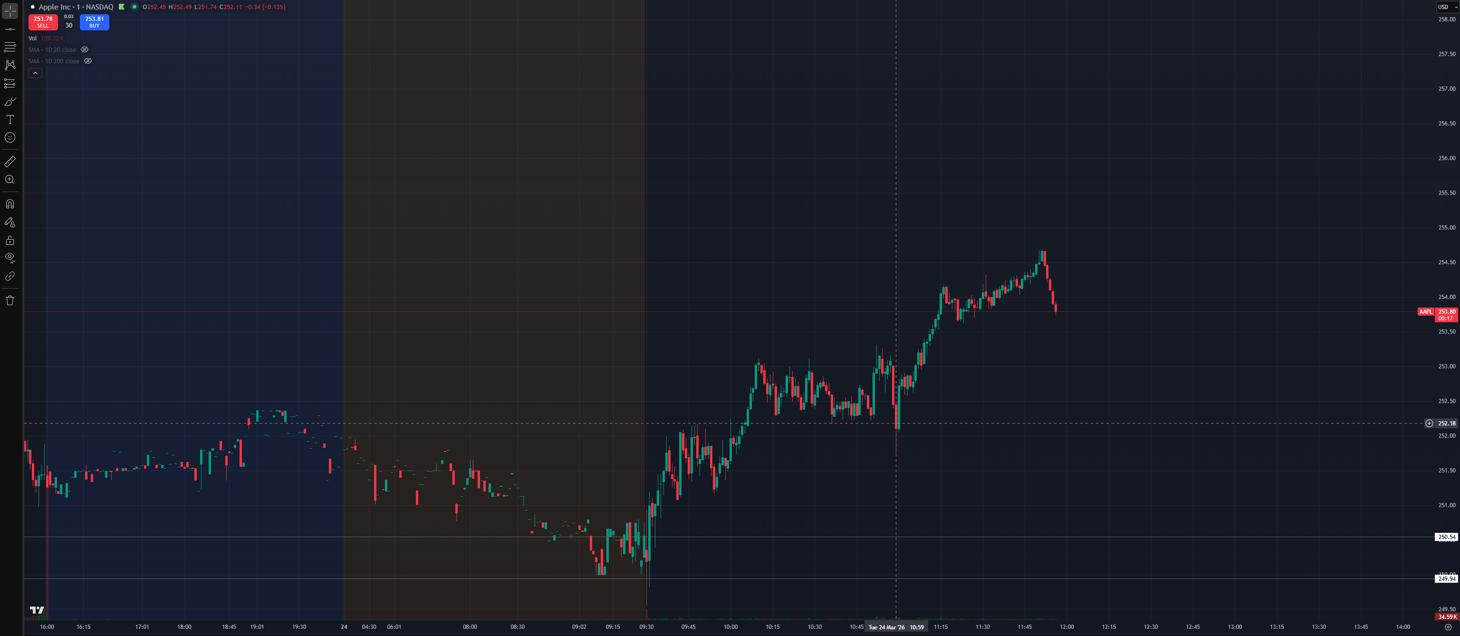Click the order quantity 30 field
This screenshot has width=1460, height=636.
(68, 26)
